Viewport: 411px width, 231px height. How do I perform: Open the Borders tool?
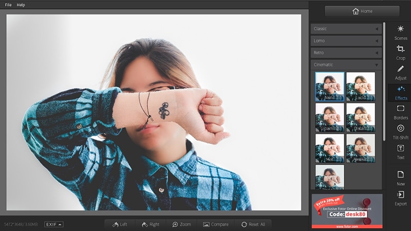point(400,112)
